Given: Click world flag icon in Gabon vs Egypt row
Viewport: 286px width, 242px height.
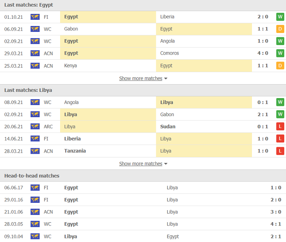Looking at the screenshot, I should [35, 29].
